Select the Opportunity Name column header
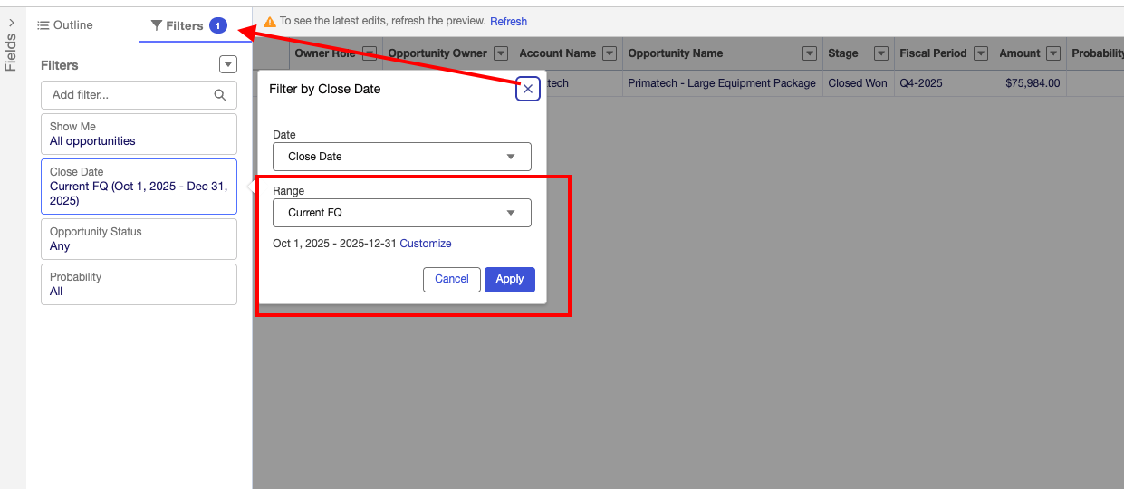Screen dimensions: 1124x489 [722, 53]
